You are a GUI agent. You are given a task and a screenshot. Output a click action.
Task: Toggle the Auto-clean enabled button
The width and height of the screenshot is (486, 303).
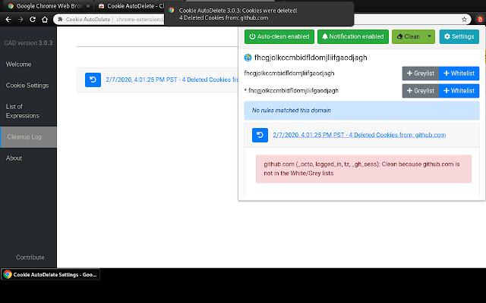[x=279, y=36]
